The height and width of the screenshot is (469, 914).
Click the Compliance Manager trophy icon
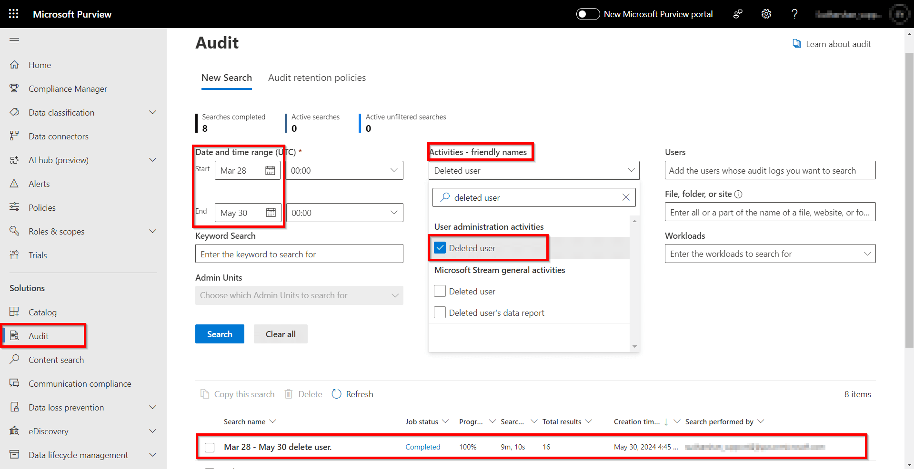click(14, 88)
